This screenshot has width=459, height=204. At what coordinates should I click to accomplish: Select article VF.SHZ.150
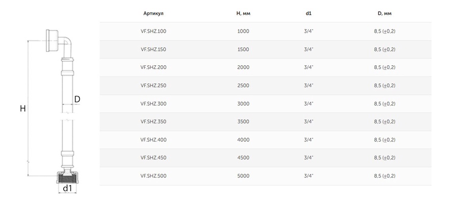[154, 49]
